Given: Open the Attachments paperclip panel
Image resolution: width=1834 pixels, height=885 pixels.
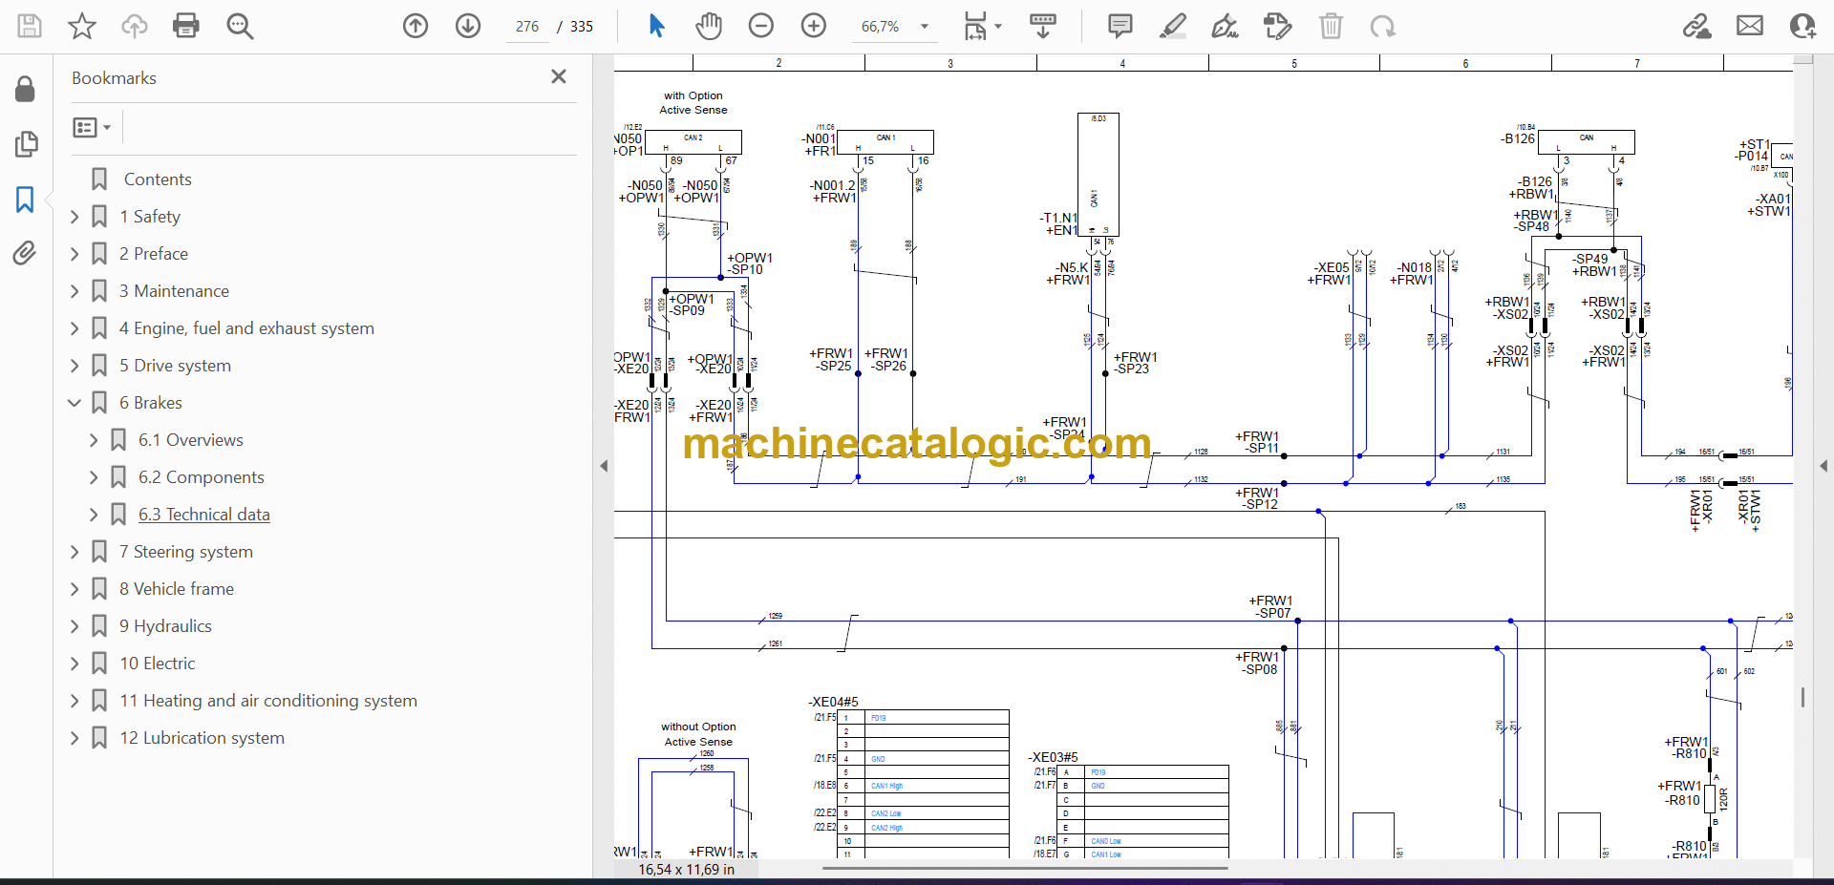Looking at the screenshot, I should (x=25, y=253).
